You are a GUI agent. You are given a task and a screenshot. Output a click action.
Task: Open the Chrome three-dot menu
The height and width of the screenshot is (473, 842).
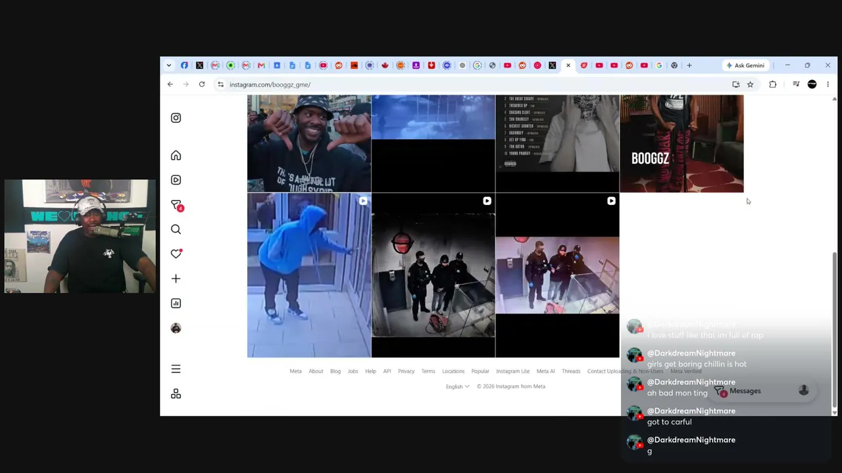coord(828,84)
